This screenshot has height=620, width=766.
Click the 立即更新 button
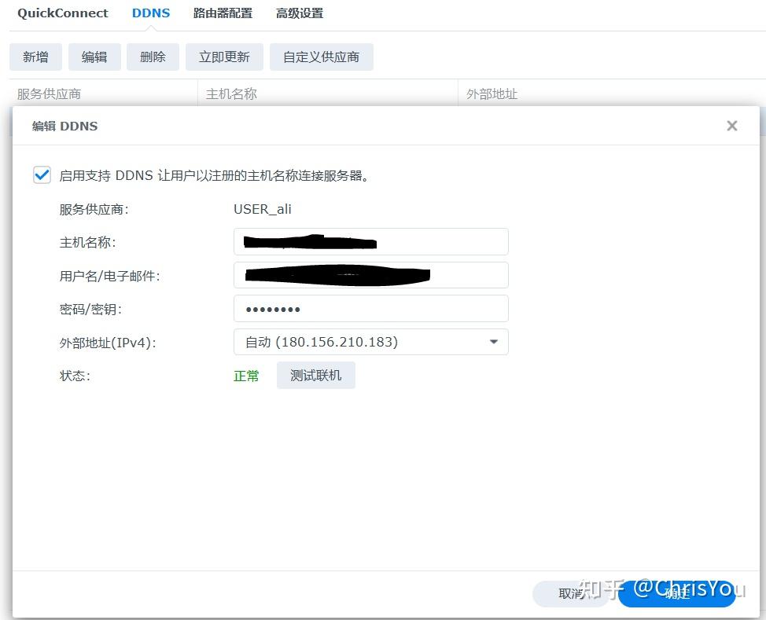pyautogui.click(x=224, y=57)
